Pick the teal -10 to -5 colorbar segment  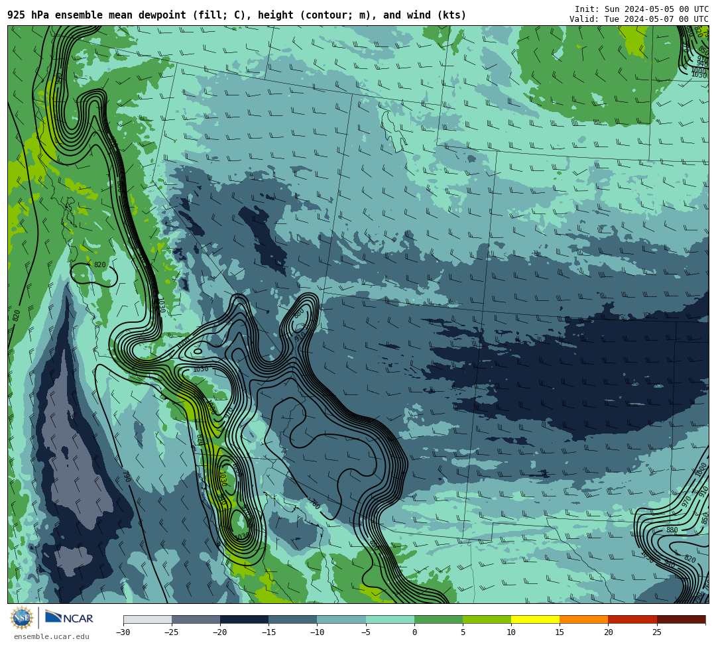341,619
